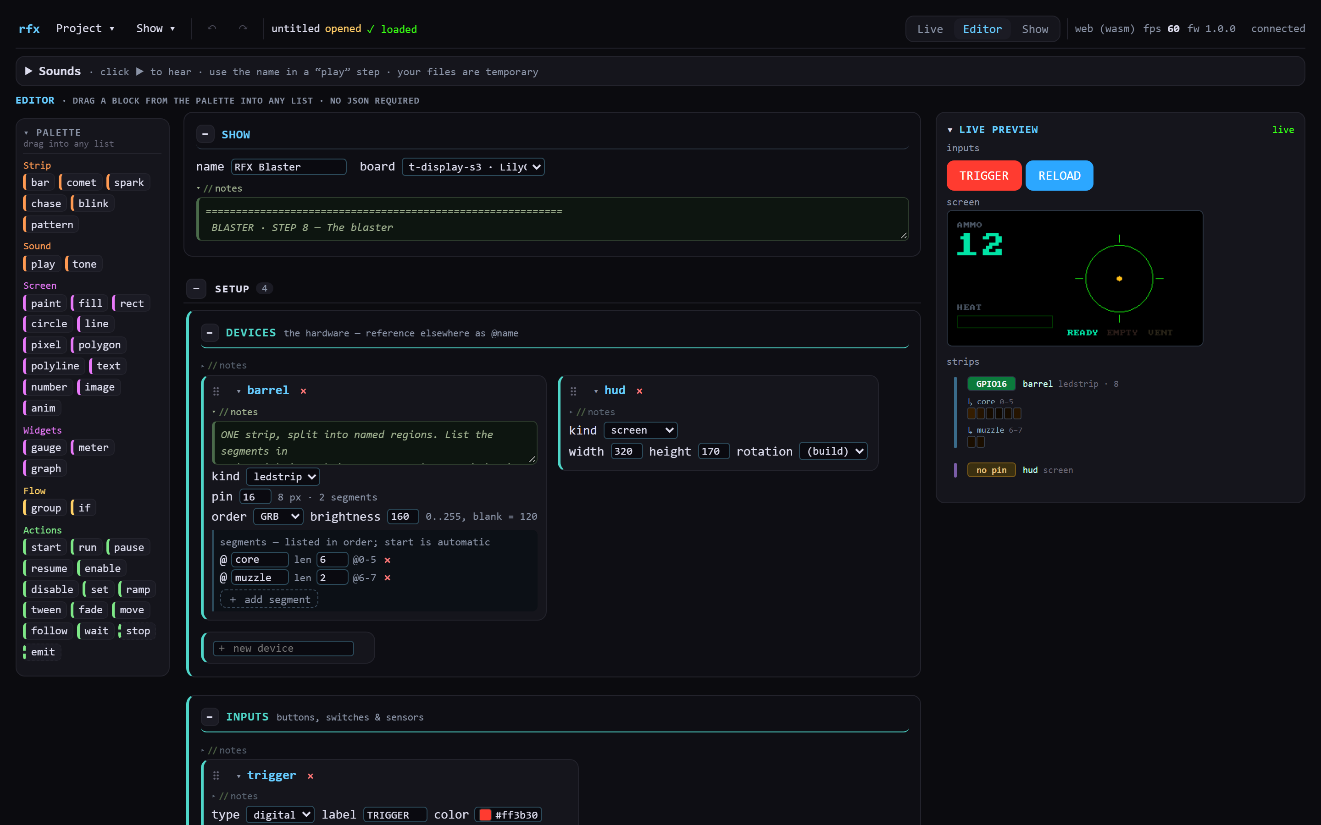Click the brightness value field 160
The width and height of the screenshot is (1321, 825).
pos(403,516)
